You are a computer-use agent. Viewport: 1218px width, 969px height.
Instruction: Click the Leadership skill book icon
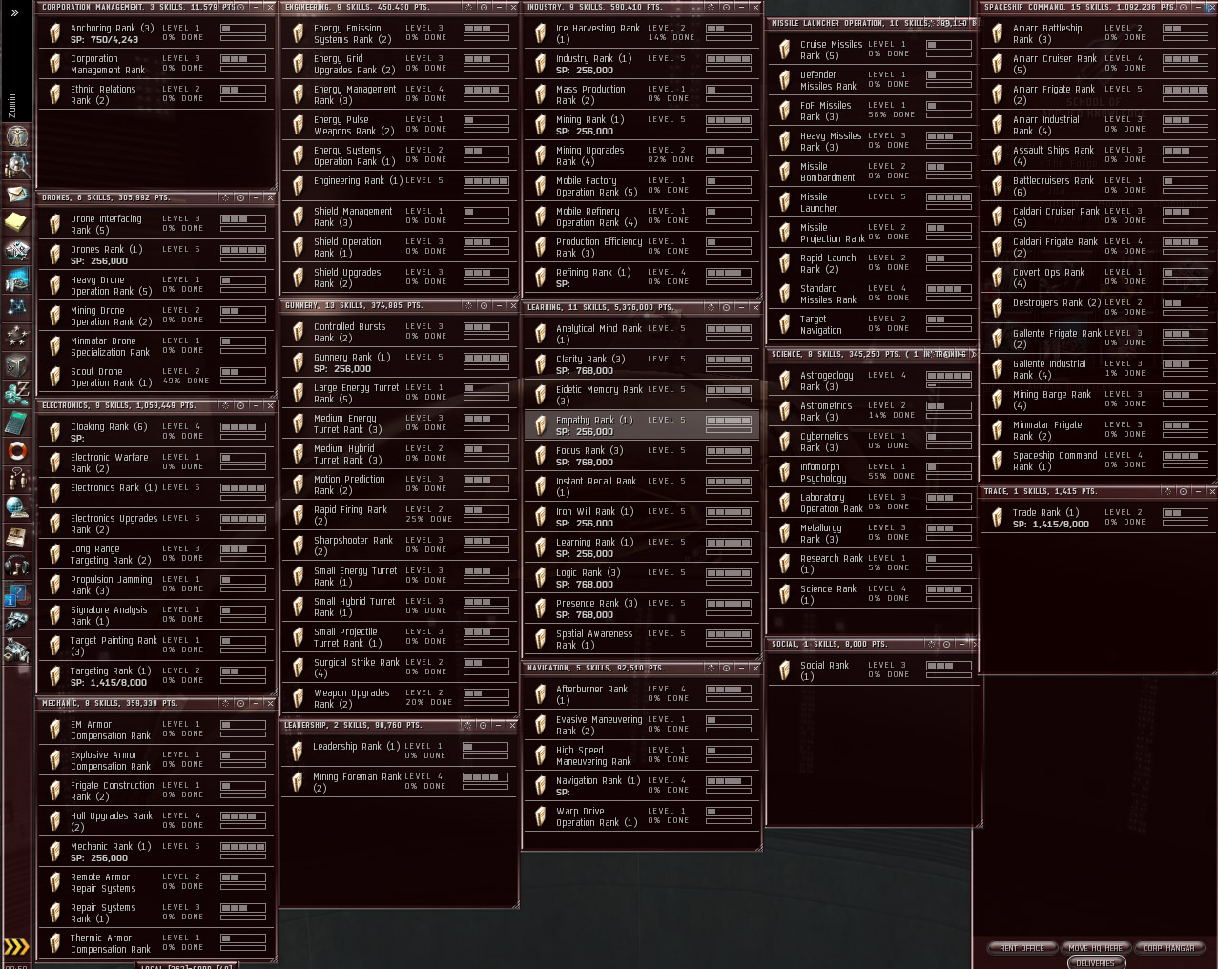coord(298,752)
